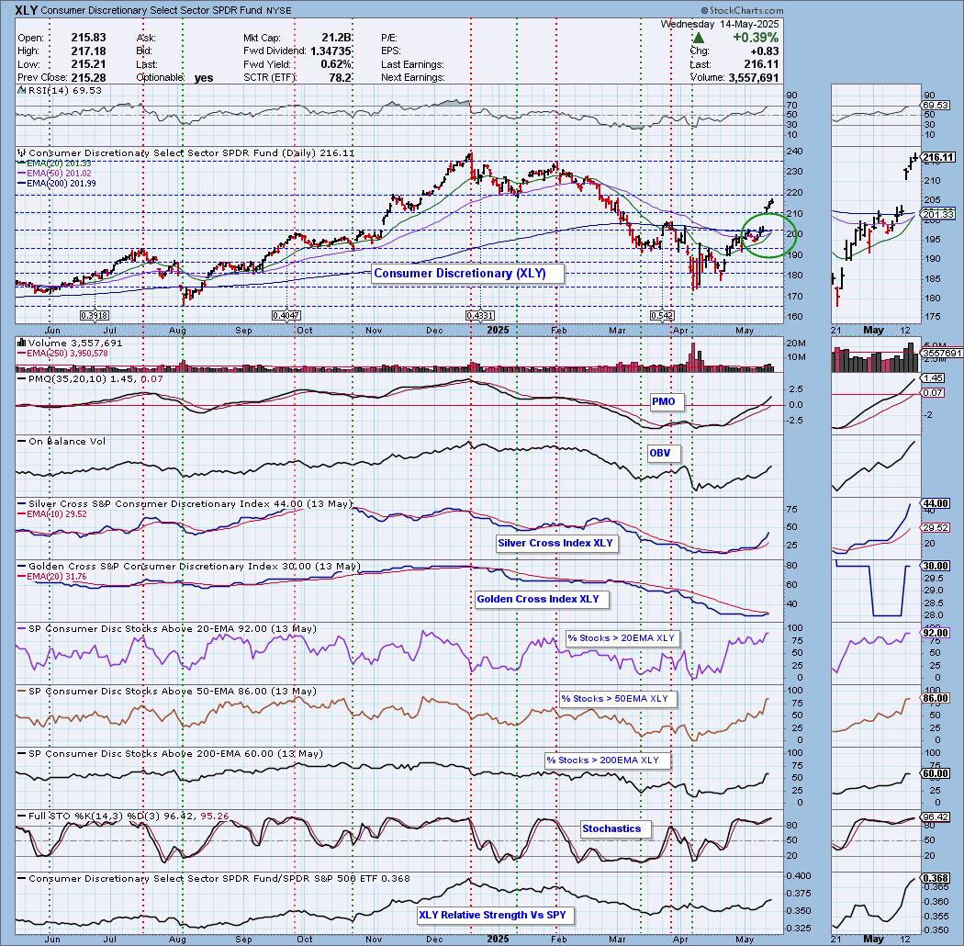
Task: Click the 0.4331 dividend marker
Action: tap(480, 315)
